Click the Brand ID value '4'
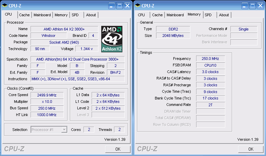This screenshot has height=156, width=266. [x=93, y=36]
